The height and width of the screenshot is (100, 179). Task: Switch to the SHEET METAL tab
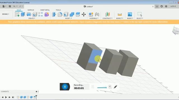tap(45, 10)
